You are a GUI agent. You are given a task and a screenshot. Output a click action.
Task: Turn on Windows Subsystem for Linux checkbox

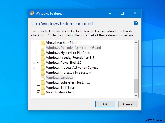coord(38,82)
